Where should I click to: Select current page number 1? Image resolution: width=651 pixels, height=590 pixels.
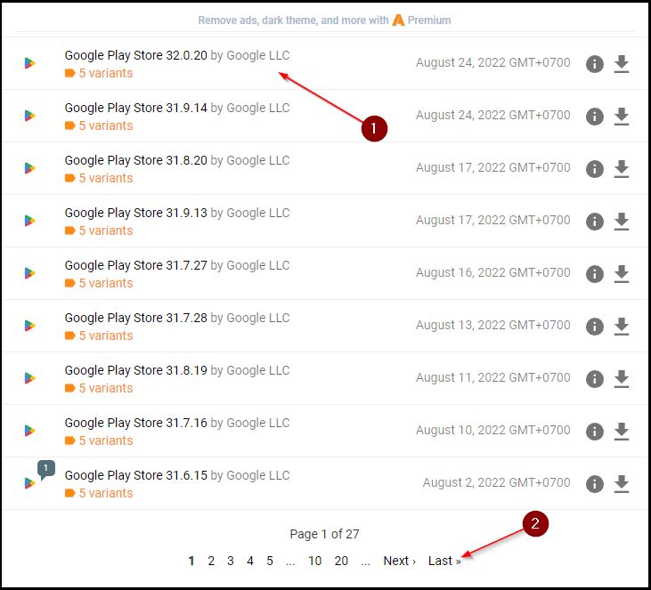[x=191, y=561]
